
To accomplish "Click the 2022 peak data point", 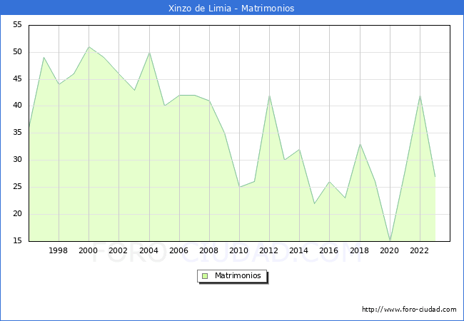I will [420, 96].
